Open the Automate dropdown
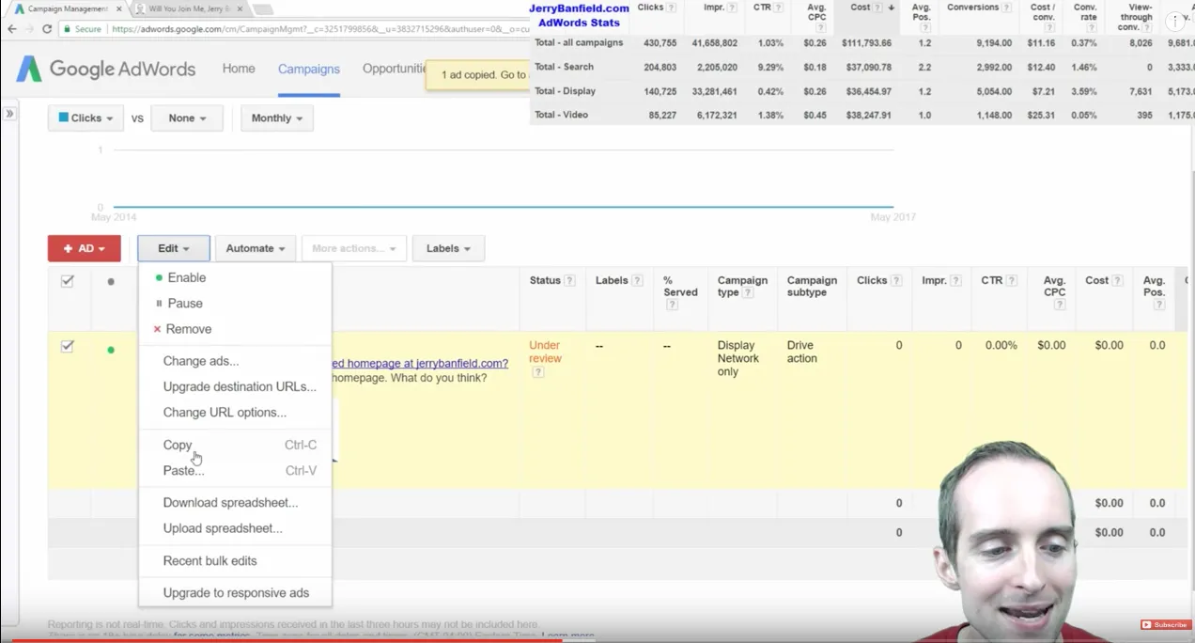The image size is (1195, 643). 256,248
